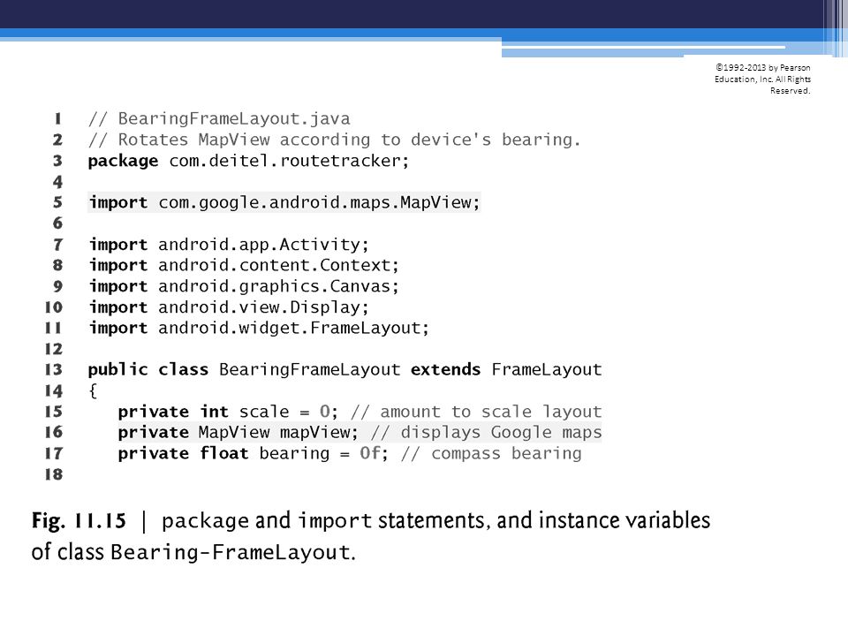This screenshot has height=636, width=848.
Task: Click the highlighted 'import com.google.android.maps.MapView;' line
Action: pos(284,202)
